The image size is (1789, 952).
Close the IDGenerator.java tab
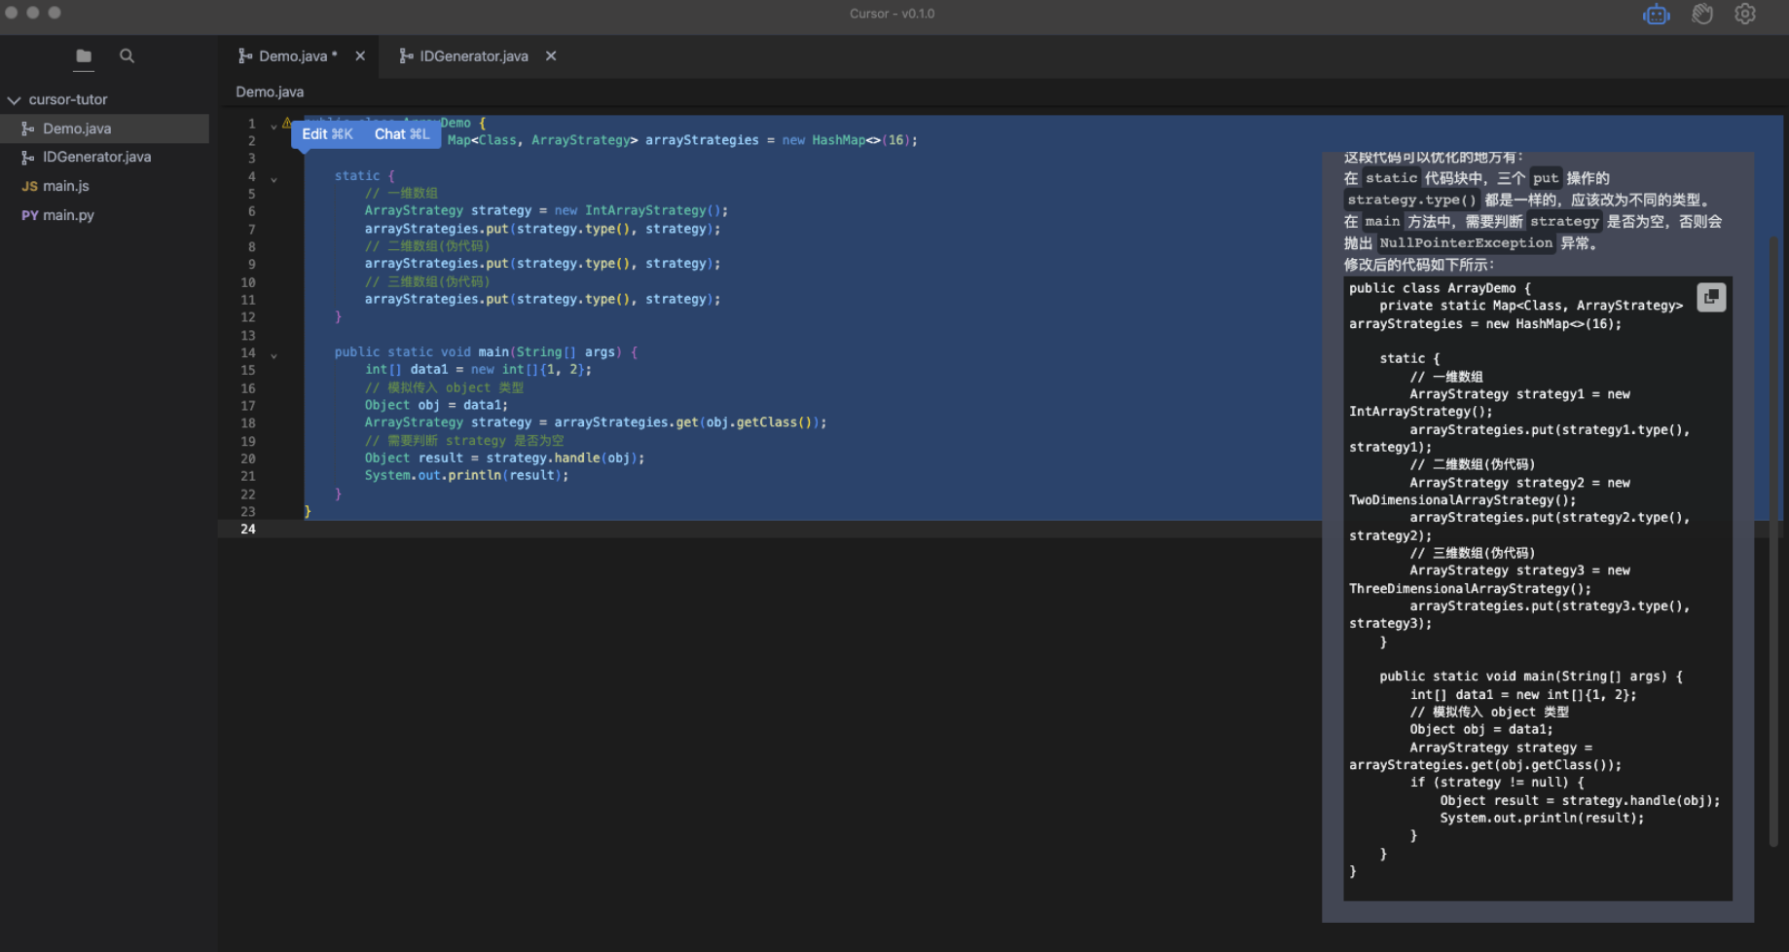(x=551, y=56)
